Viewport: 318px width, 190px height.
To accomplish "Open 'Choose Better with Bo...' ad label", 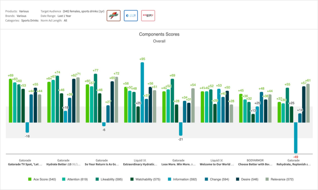I will point(255,164).
